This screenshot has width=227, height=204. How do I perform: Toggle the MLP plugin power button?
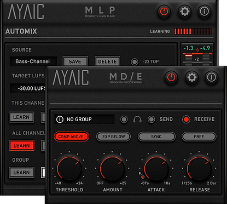coord(164,12)
